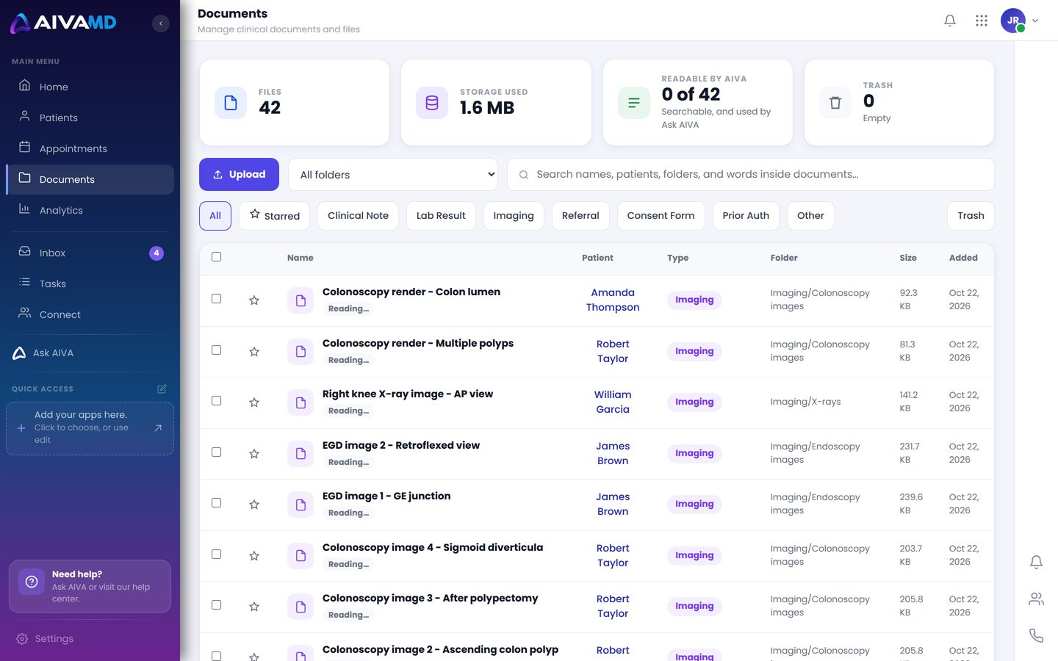
Task: Expand the Add your apps quick access box
Action: 90,428
